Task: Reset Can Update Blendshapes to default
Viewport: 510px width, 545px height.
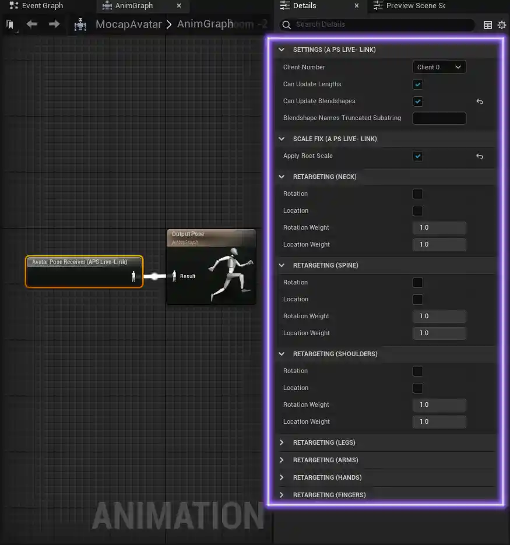Action: (480, 101)
